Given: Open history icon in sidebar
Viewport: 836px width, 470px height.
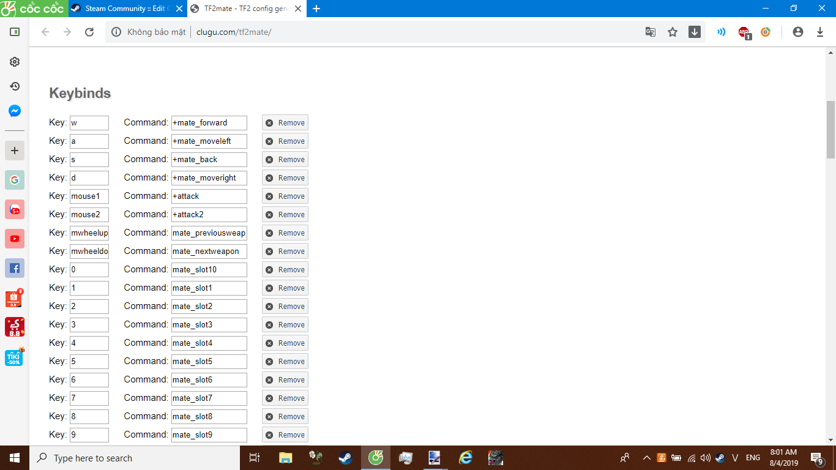Looking at the screenshot, I should tap(15, 86).
